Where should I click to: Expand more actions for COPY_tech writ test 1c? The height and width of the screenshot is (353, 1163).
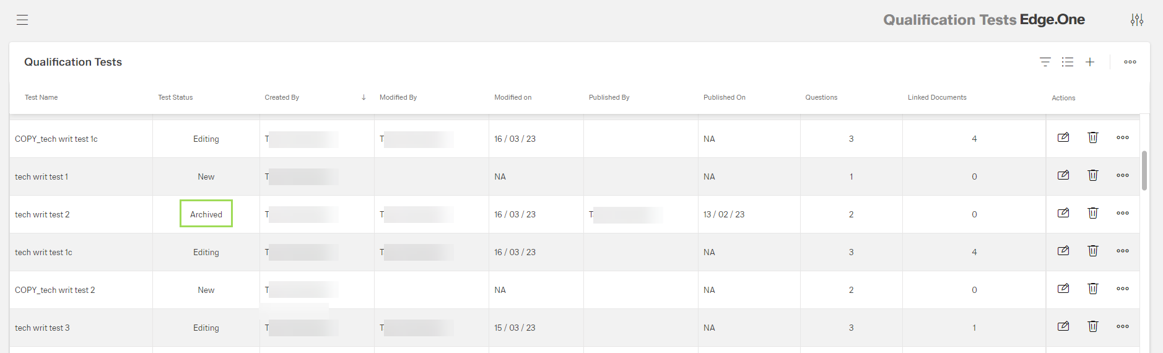[x=1123, y=137]
